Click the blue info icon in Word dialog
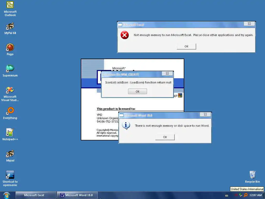Screen dimensions: 265x199 coord(126,126)
